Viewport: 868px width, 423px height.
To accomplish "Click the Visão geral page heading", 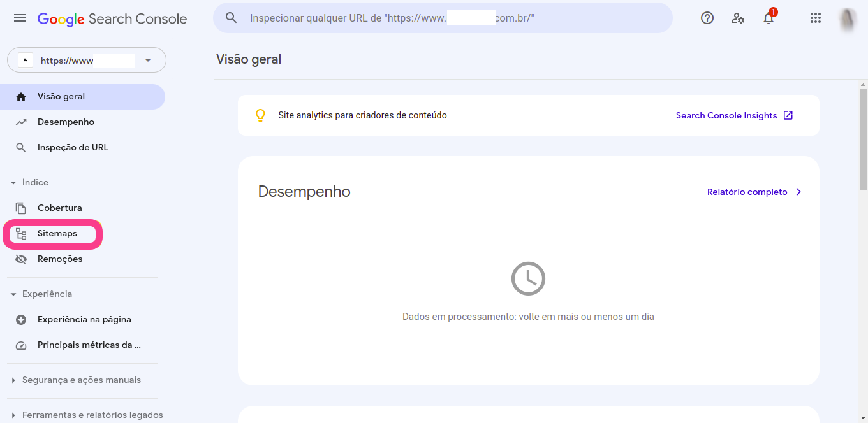I will point(249,59).
